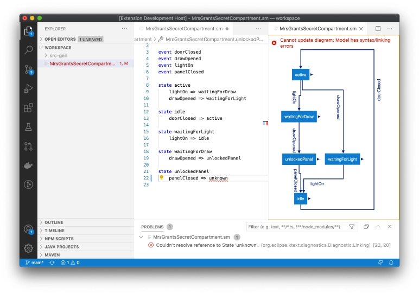Screen dimensions: 419x294
Task: Expand the NPM Scripts section
Action: [x=86, y=239]
